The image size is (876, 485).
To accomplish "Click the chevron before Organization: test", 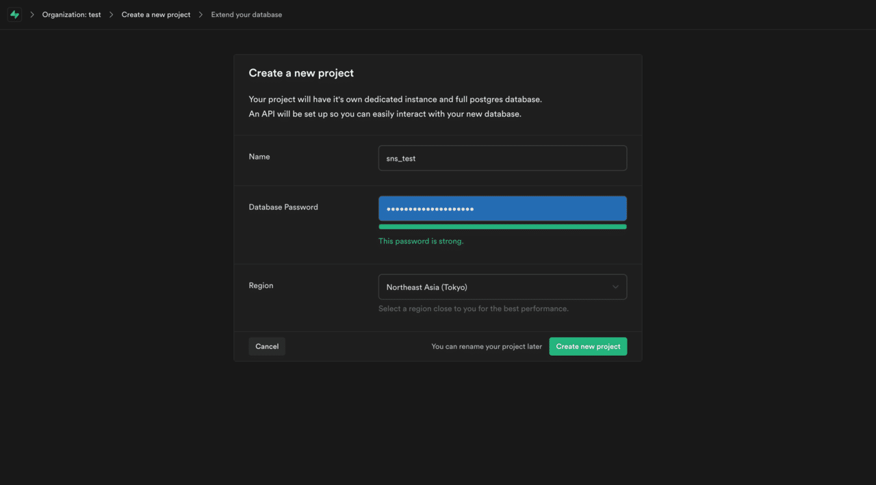I will tap(31, 14).
